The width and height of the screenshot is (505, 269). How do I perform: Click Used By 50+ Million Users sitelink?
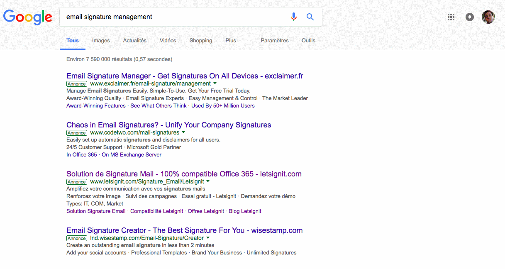[223, 106]
